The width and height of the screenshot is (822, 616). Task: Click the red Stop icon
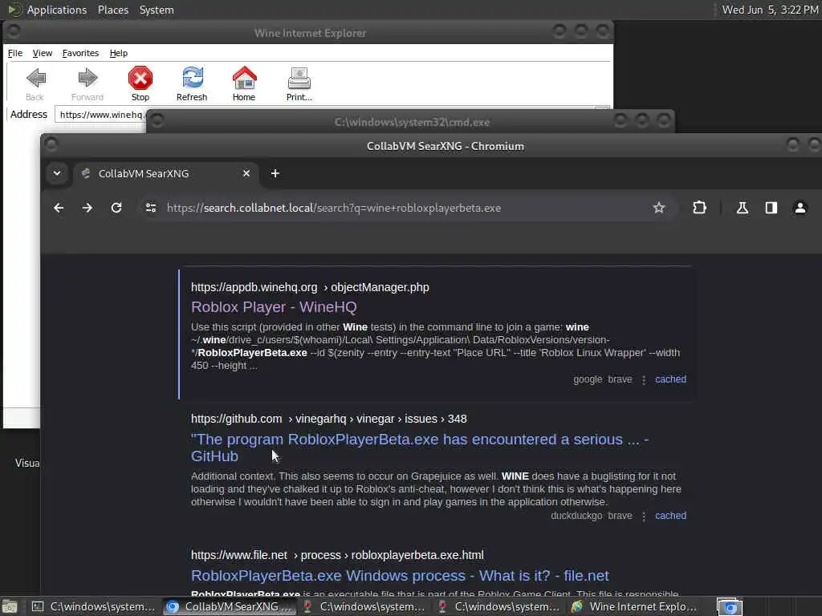[140, 79]
